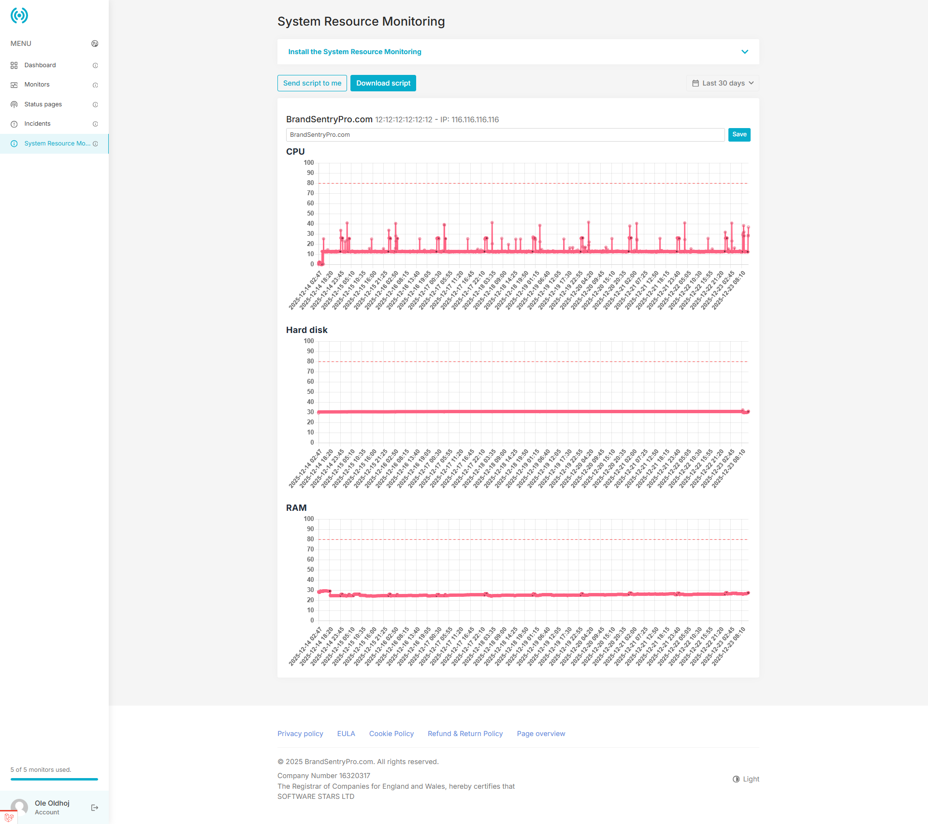
Task: Click the BrandSentryPro.com name input field
Action: tap(505, 135)
